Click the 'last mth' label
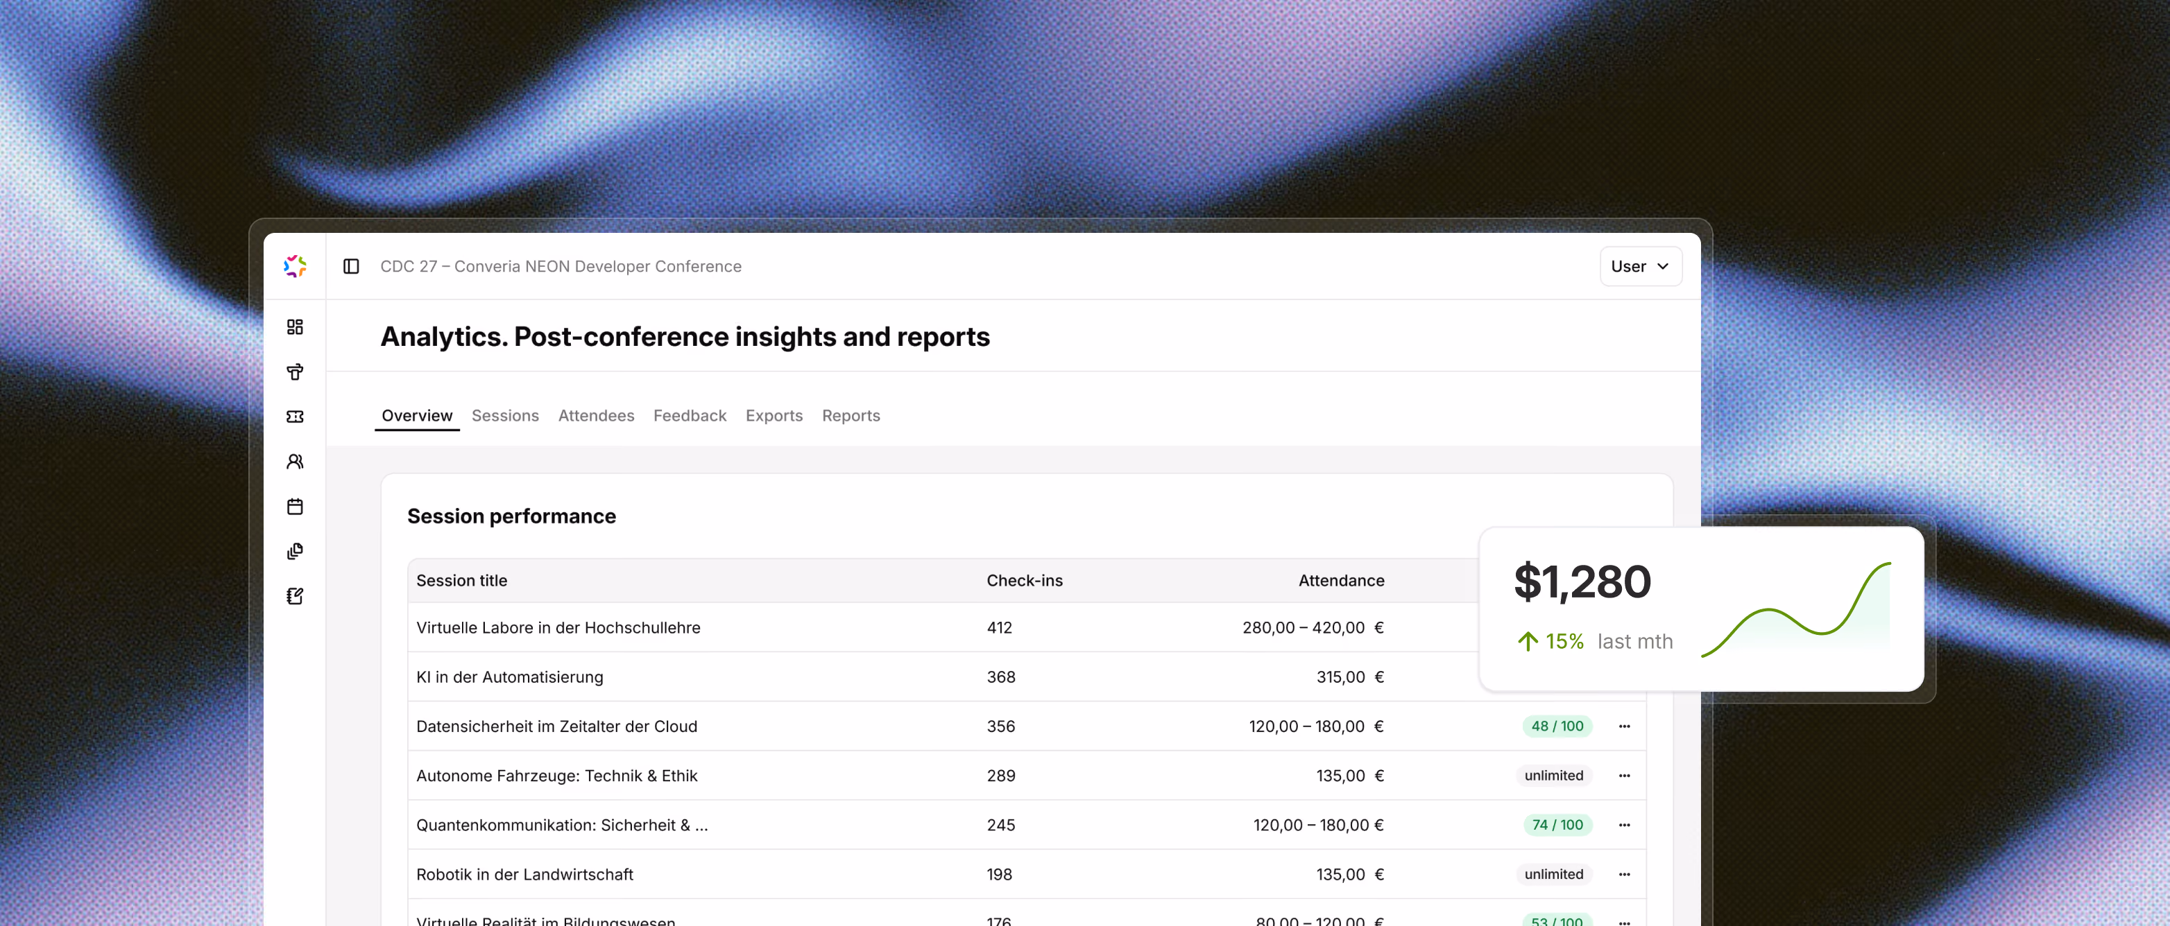 [x=1635, y=641]
